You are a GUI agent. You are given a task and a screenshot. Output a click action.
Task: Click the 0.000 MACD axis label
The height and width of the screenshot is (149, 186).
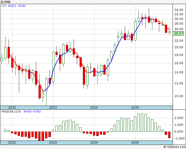(x=179, y=132)
